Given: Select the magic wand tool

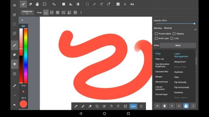Looking at the screenshot, I should [94, 4].
